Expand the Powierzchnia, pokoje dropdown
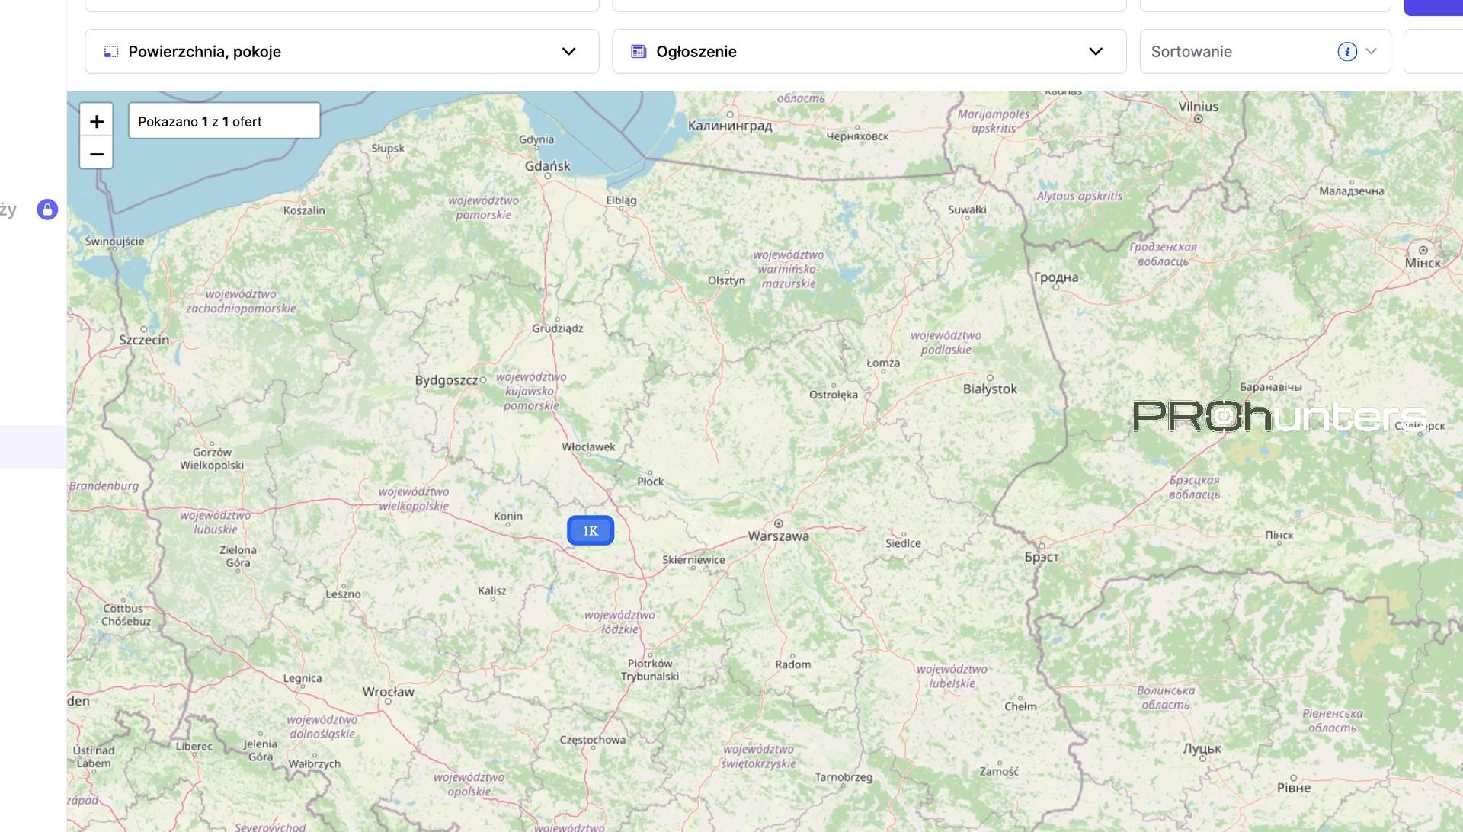This screenshot has height=832, width=1463. tap(341, 52)
